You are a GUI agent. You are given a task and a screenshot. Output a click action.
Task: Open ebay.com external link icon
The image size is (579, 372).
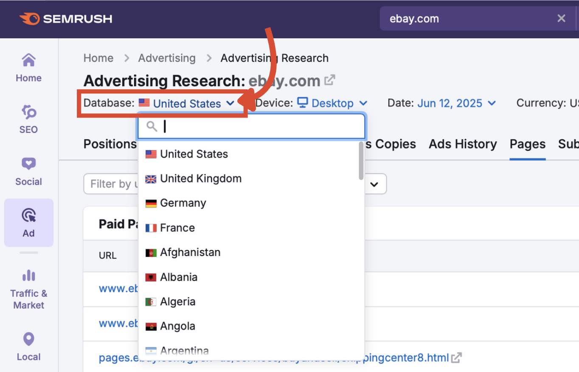click(x=330, y=80)
